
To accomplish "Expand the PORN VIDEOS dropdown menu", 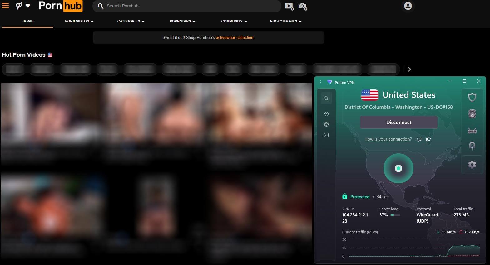I will [x=79, y=21].
